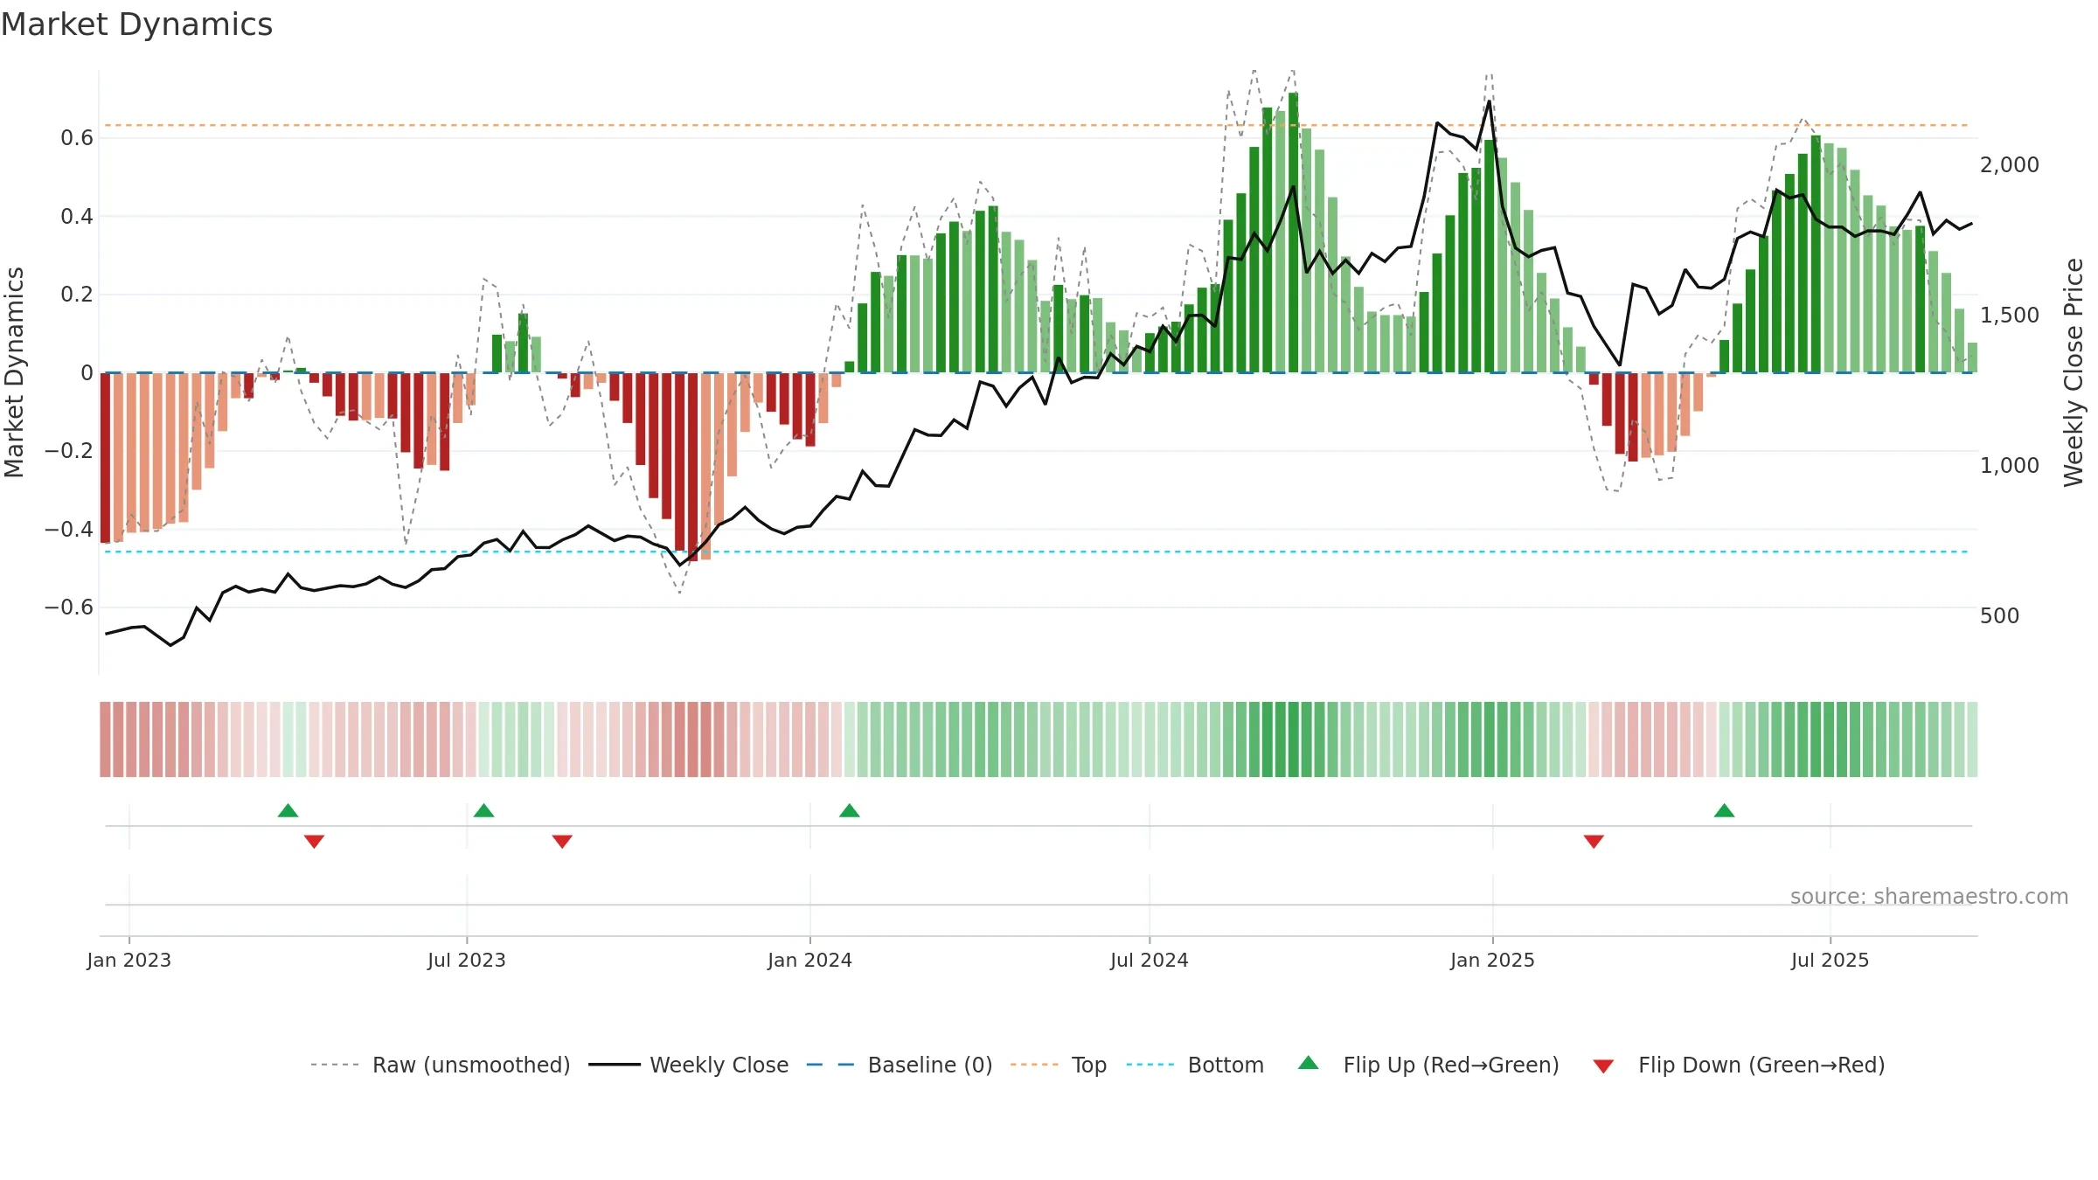Screen dimensions: 2098x1180
Task: Click the Jan 2025 axis label
Action: [x=1493, y=960]
